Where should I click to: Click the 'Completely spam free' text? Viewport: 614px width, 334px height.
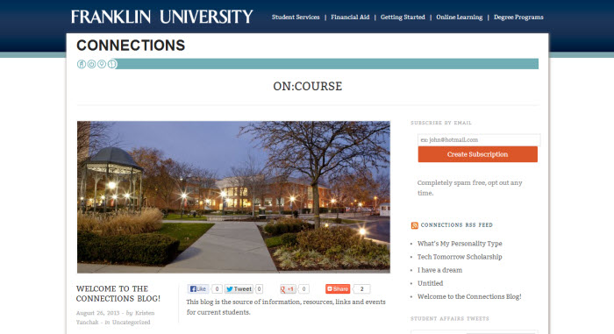pyautogui.click(x=469, y=188)
